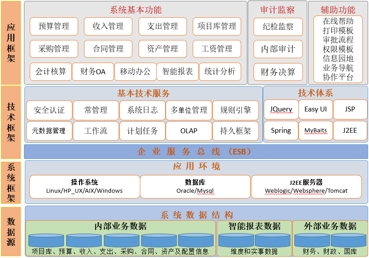Click the 规则引擎 box
This screenshot has height=258, width=369.
[x=235, y=110]
